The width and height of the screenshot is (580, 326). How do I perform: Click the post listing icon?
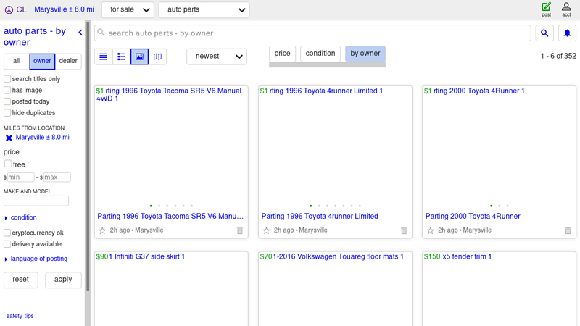pos(546,9)
